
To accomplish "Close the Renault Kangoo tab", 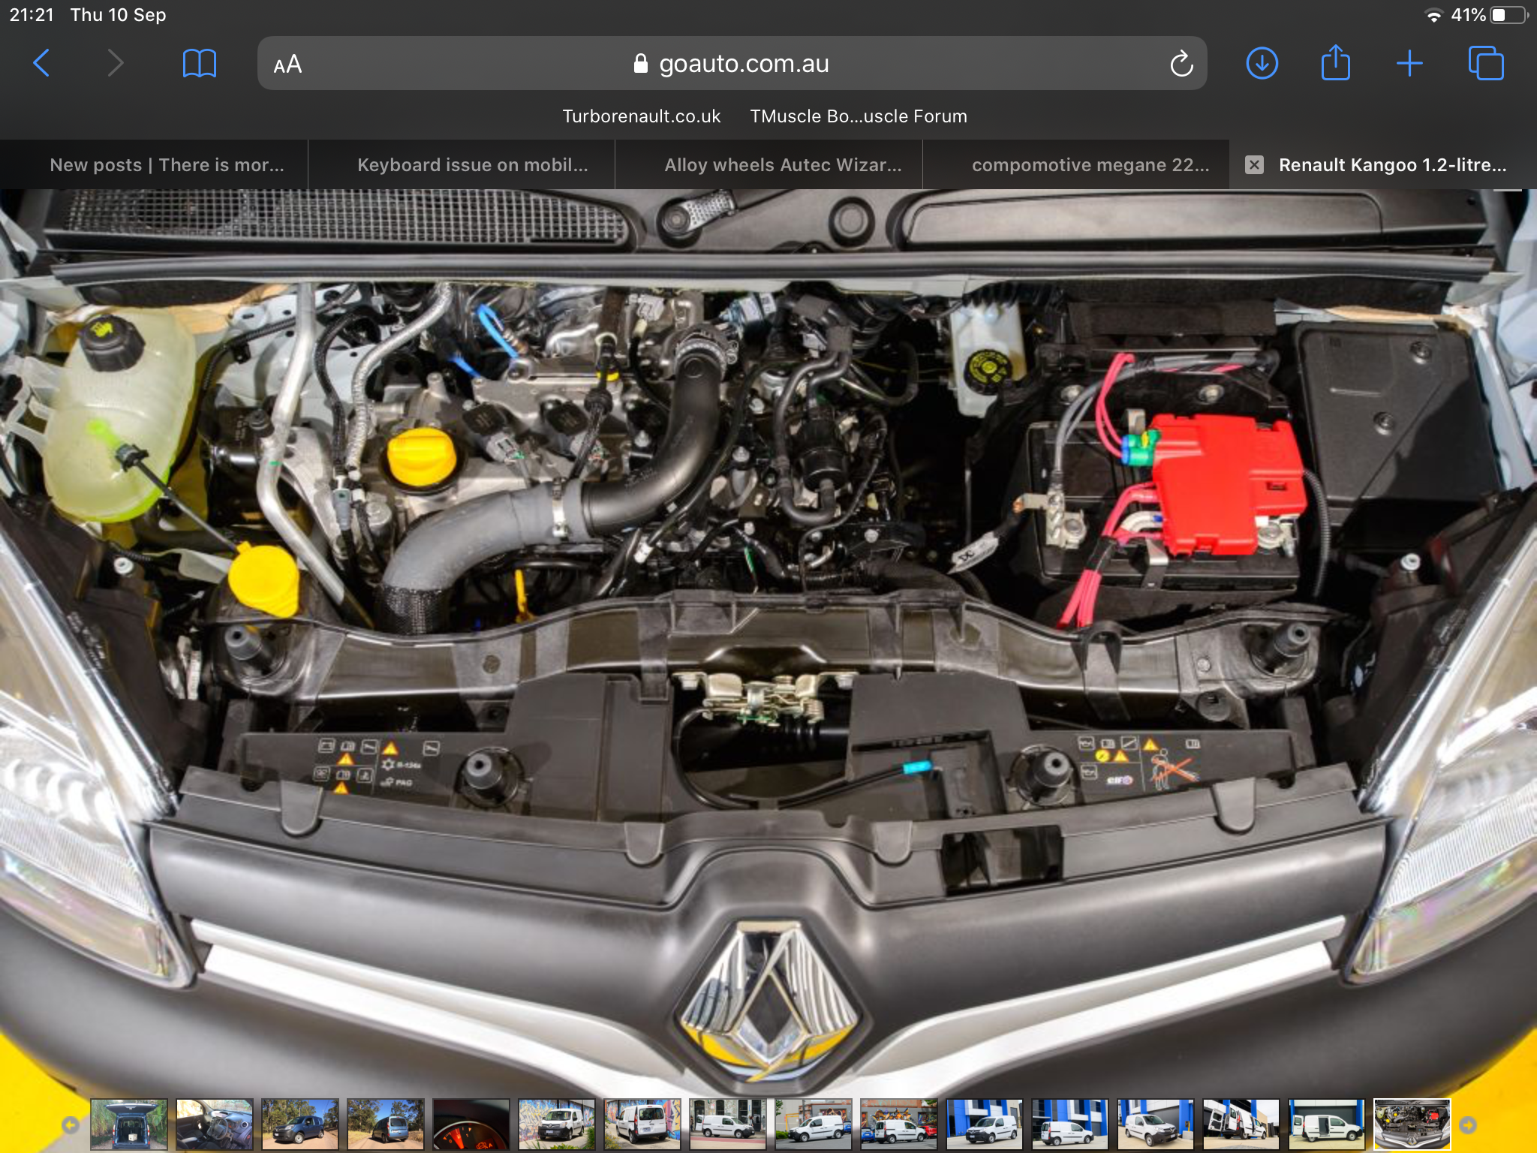I will [x=1254, y=165].
